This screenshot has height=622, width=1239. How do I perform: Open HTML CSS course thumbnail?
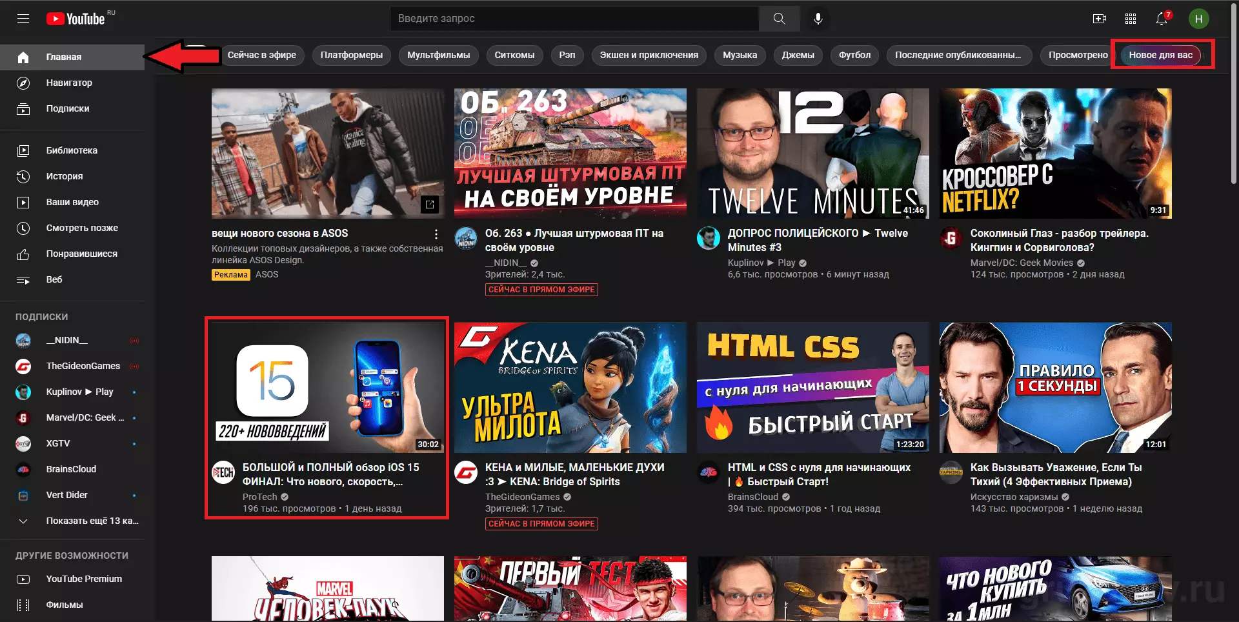click(813, 388)
